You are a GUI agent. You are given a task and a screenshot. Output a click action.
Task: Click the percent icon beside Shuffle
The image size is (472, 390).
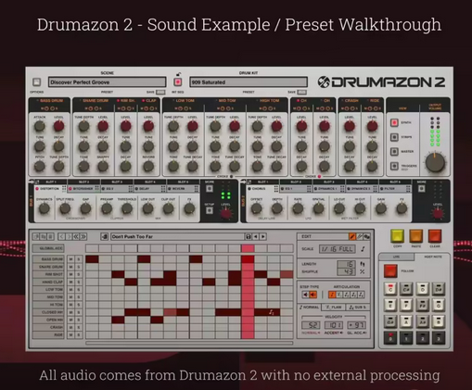coord(363,271)
